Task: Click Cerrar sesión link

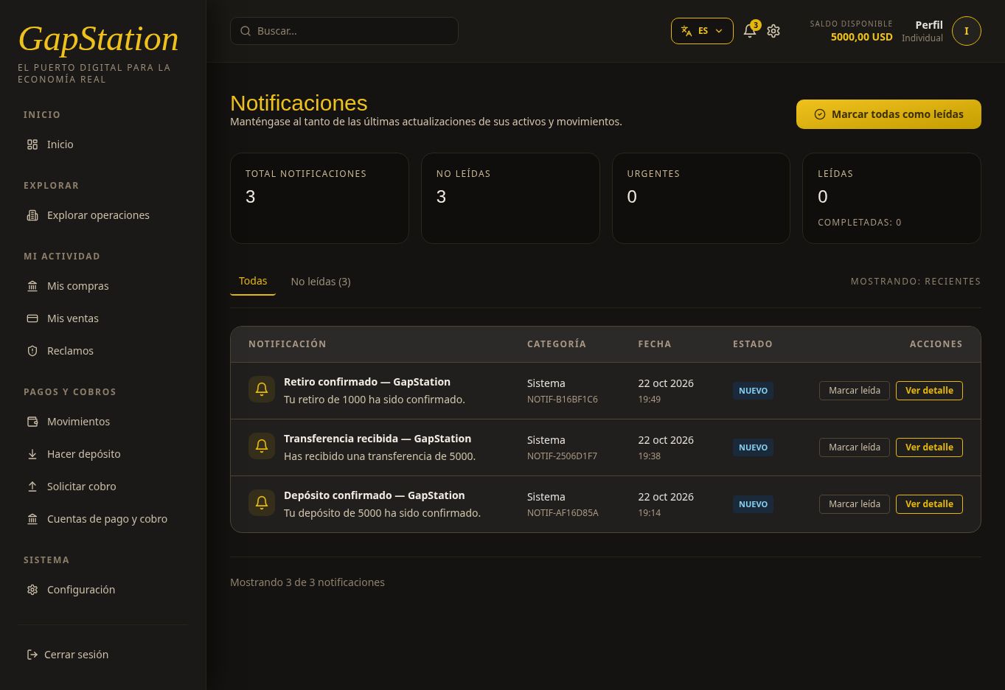Action: point(76,655)
